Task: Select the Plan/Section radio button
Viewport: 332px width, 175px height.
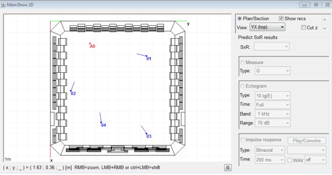Action: (239, 19)
